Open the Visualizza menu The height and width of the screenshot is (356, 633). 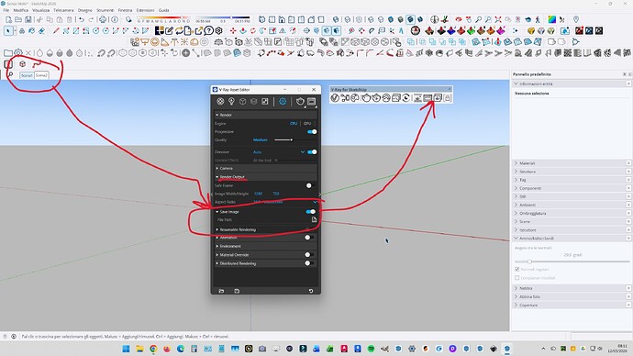click(x=40, y=10)
